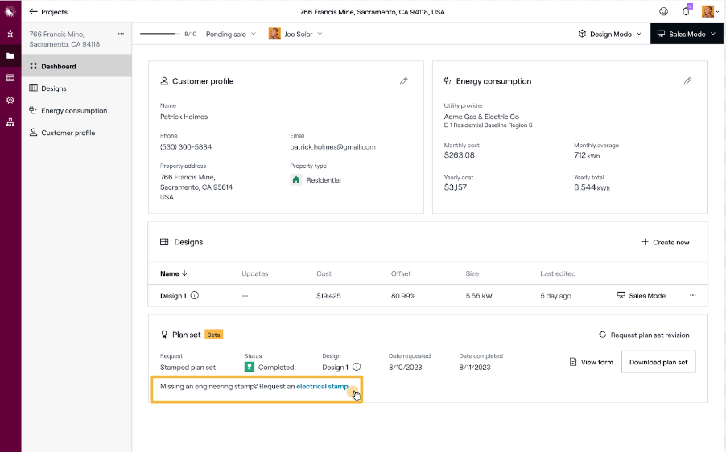
Task: Click the 8/10 project progress bar
Action: tap(159, 35)
